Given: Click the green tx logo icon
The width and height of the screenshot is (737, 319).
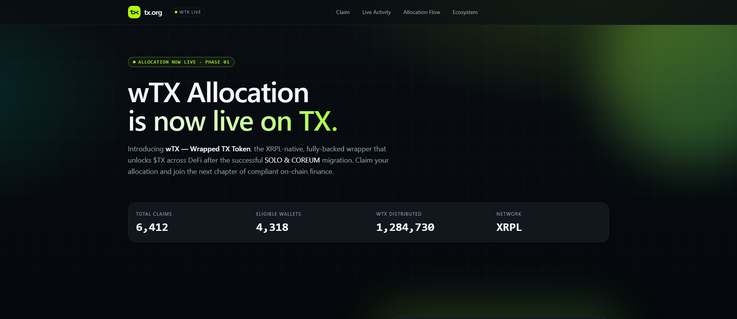Looking at the screenshot, I should tap(134, 12).
